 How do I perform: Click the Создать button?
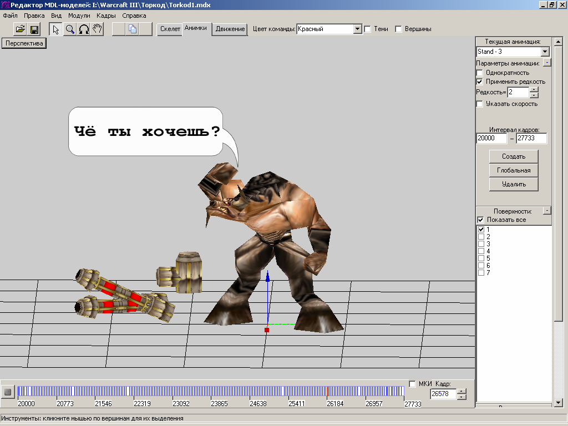tap(513, 156)
